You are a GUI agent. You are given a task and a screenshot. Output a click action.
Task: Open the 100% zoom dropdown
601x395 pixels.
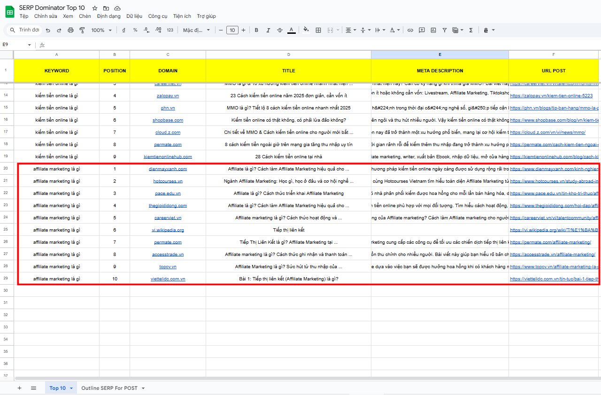[101, 30]
